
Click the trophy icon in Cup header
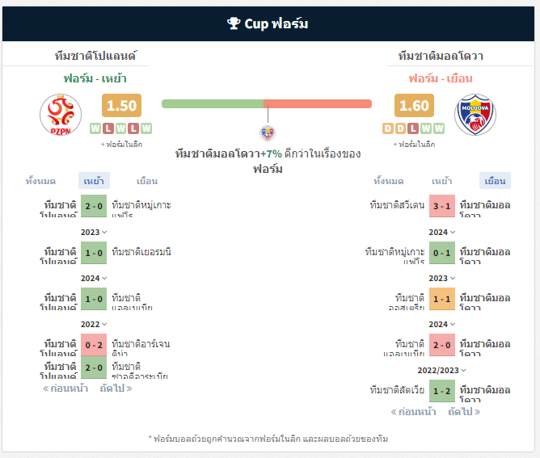click(x=234, y=23)
